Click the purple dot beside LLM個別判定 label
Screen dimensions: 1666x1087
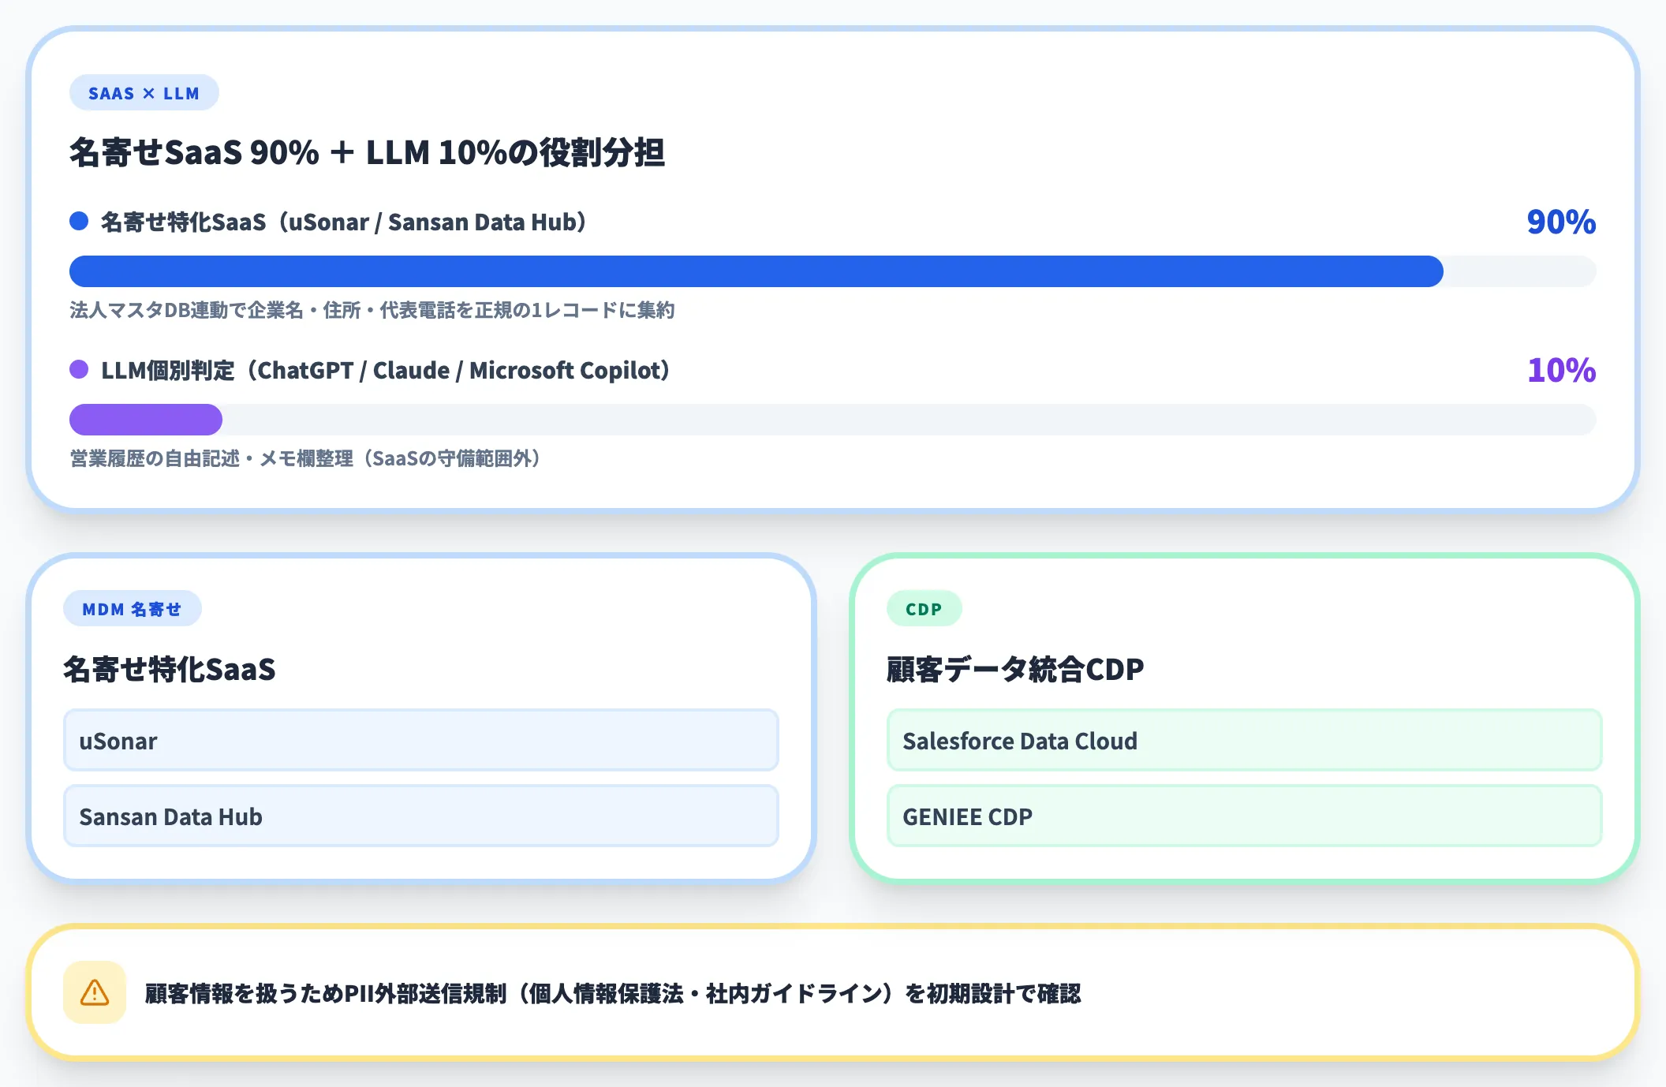point(79,369)
